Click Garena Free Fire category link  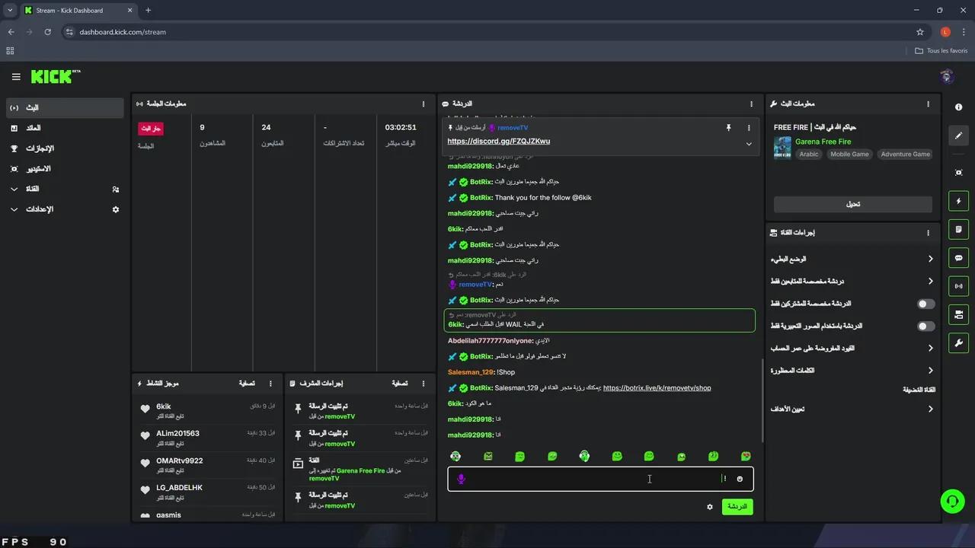[x=823, y=142]
